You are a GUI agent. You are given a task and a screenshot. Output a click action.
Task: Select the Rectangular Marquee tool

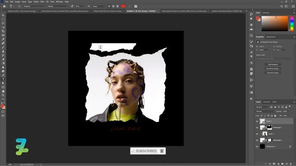(3, 19)
